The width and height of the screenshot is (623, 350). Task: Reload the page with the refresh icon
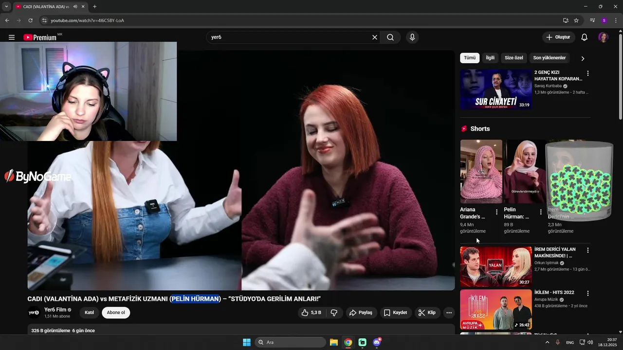point(30,20)
